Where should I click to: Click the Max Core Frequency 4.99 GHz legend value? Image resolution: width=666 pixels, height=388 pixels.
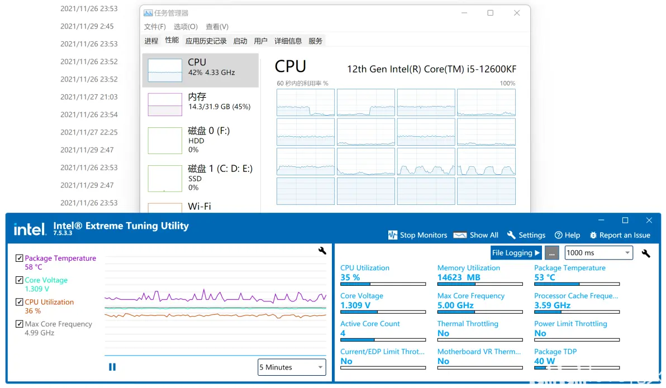(40, 333)
